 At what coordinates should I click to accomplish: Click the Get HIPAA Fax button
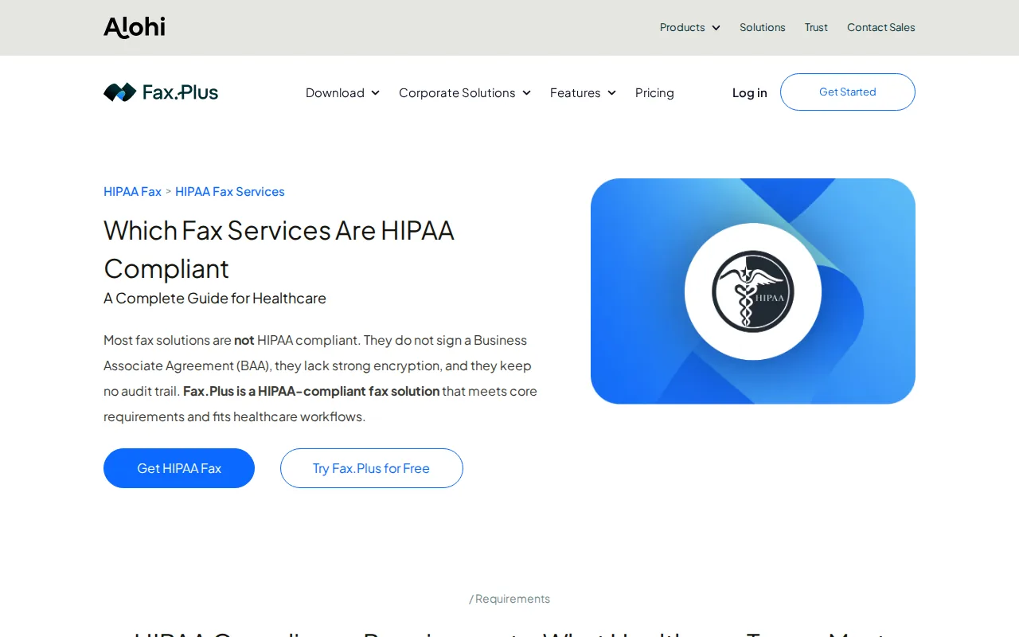(179, 468)
